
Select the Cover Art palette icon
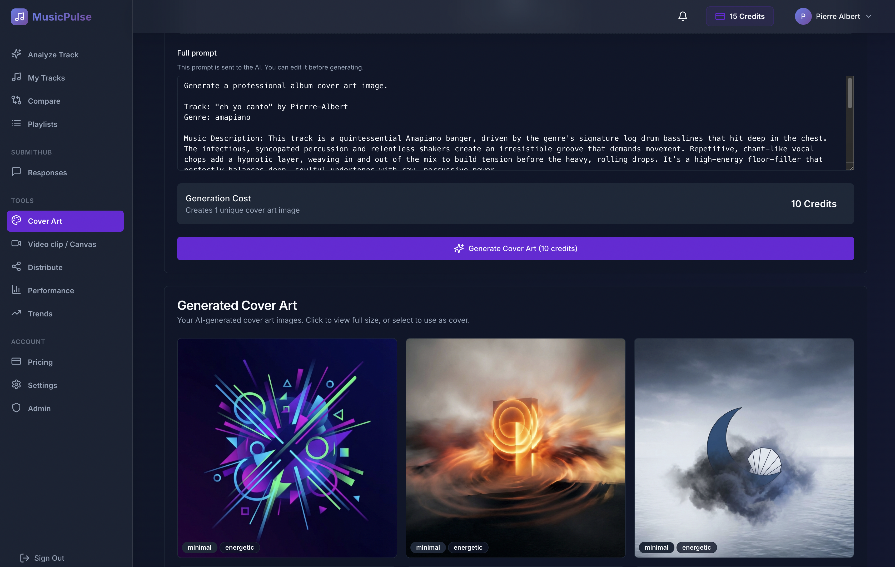coord(16,221)
